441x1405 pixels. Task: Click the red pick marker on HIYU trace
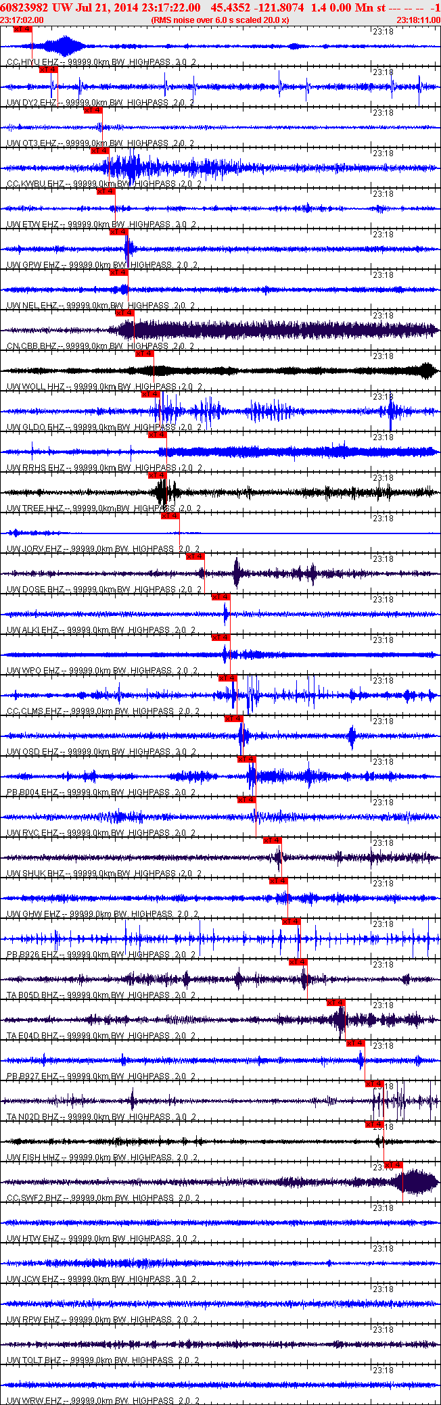tap(23, 29)
